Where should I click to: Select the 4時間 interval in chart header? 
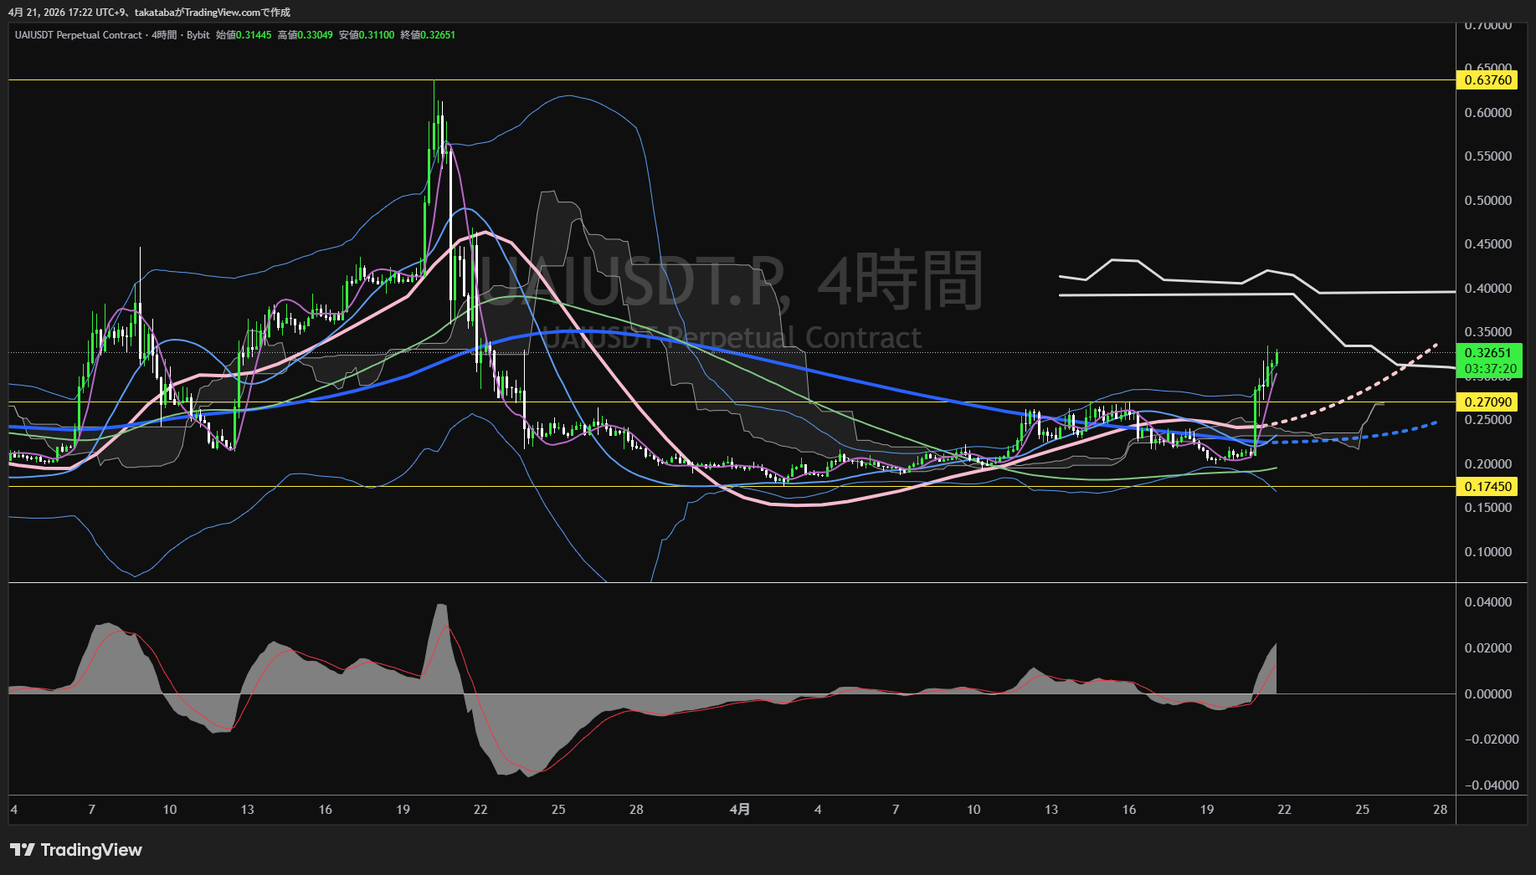coord(164,35)
